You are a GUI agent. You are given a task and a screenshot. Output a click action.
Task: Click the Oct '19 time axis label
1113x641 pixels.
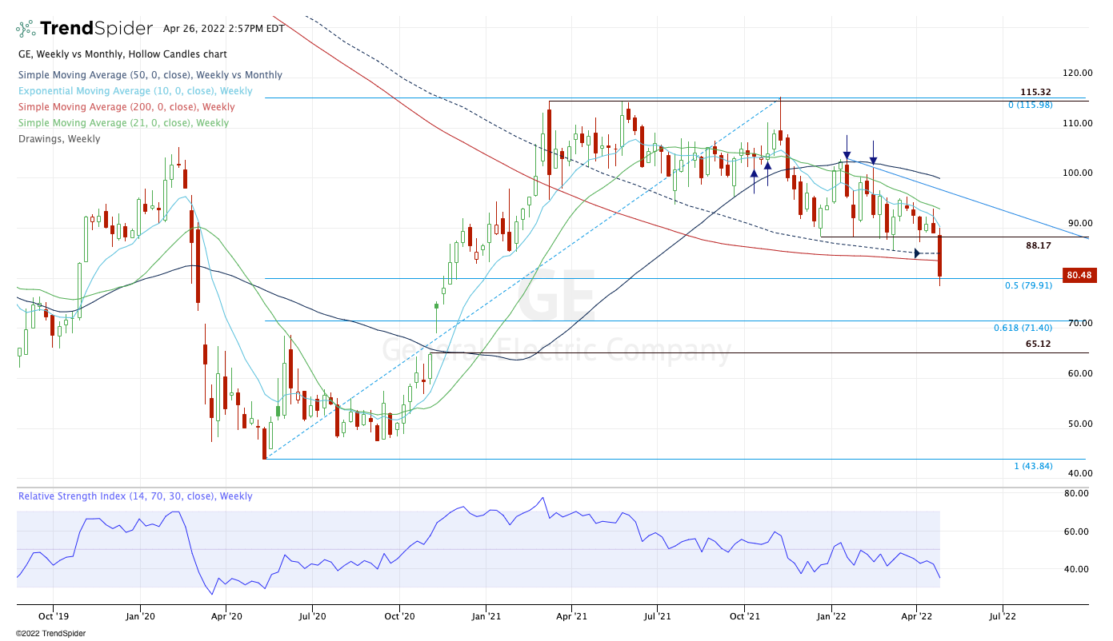pos(53,617)
